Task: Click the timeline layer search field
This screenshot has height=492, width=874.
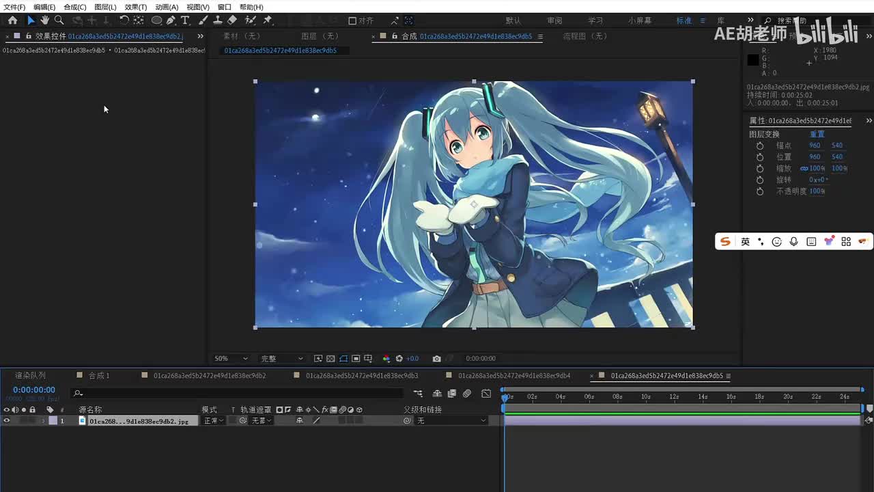Action: pyautogui.click(x=238, y=393)
